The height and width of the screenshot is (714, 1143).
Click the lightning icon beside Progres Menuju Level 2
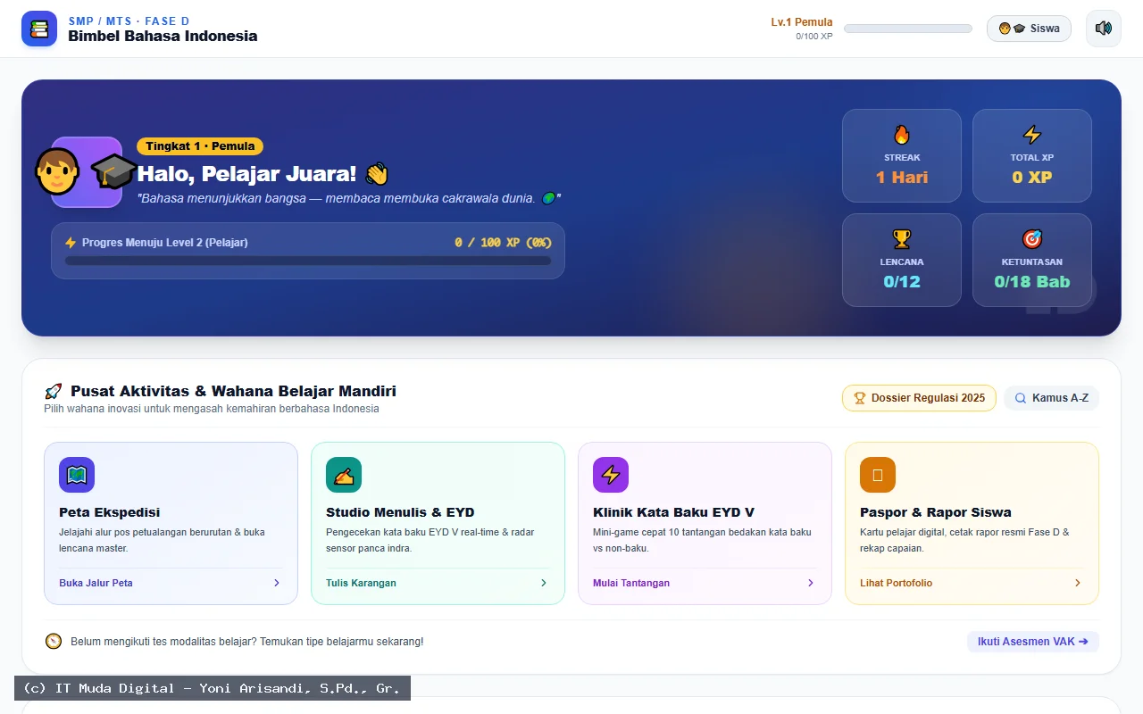coord(71,243)
